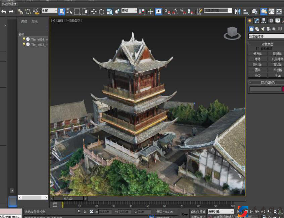Click the time slider 0 / 100 handle
This screenshot has width=284, height=218.
coord(68,199)
